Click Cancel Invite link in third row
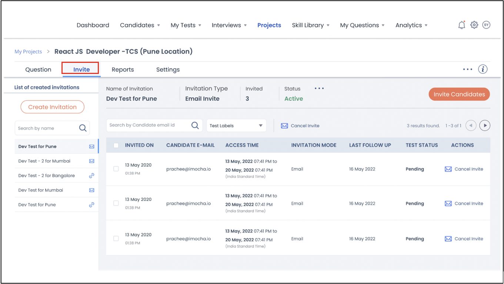The height and width of the screenshot is (284, 504). 469,239
